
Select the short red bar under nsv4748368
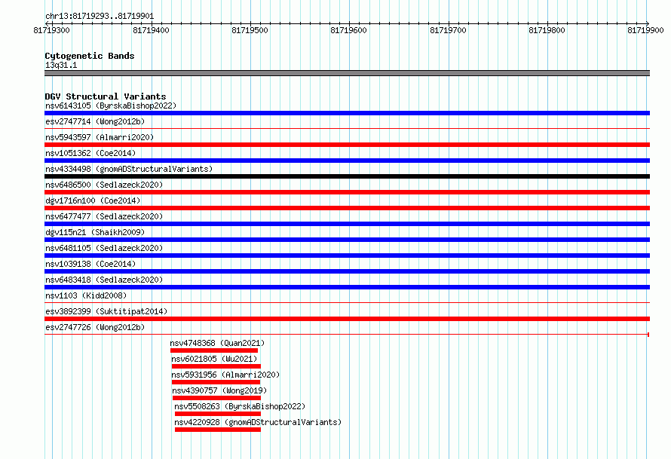pos(214,350)
